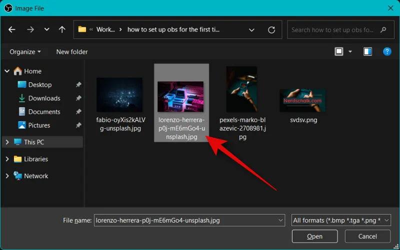
Task: Click the Open button
Action: (x=315, y=236)
